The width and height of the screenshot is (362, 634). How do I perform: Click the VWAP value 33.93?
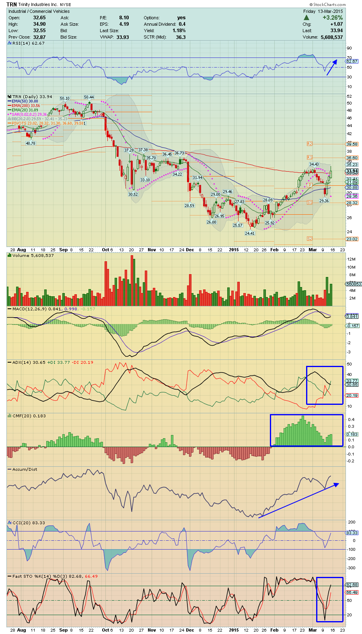tap(123, 37)
